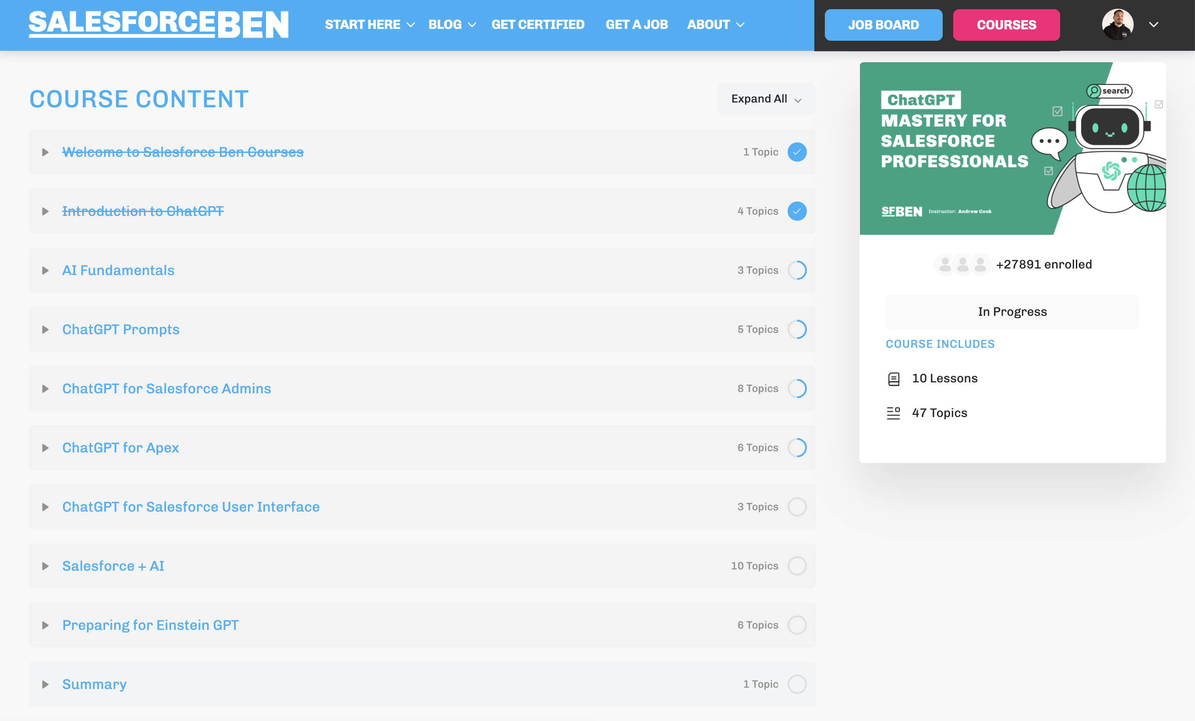Expand ChatGPT for Salesforce Admins arrow

point(45,389)
